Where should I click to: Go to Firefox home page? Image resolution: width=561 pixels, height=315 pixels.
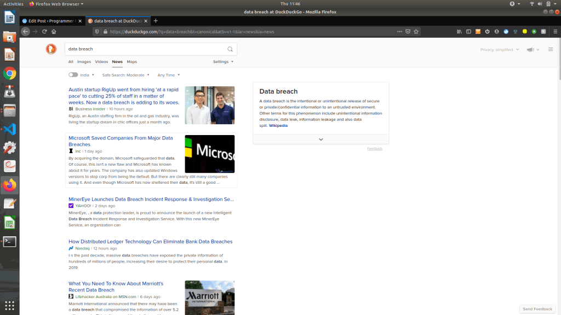point(54,32)
